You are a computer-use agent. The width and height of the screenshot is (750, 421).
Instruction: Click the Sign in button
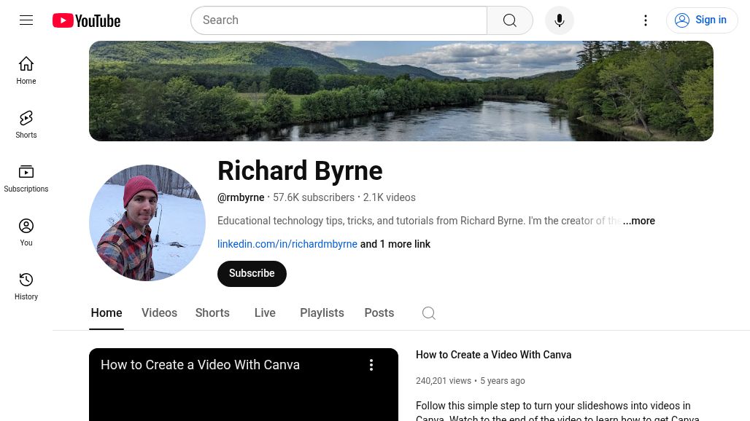pyautogui.click(x=702, y=20)
